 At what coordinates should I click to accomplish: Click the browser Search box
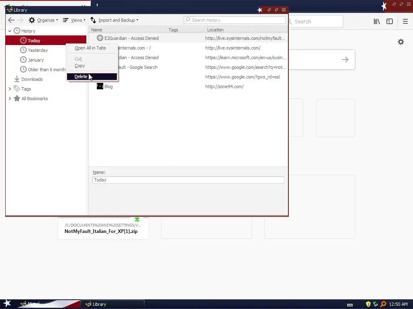[315, 22]
